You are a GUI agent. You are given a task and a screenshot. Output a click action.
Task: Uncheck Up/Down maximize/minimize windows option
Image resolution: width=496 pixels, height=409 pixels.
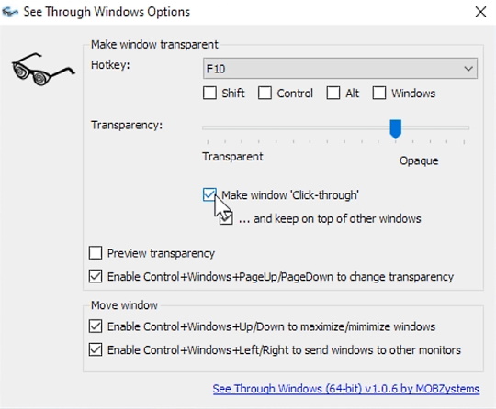pyautogui.click(x=96, y=326)
